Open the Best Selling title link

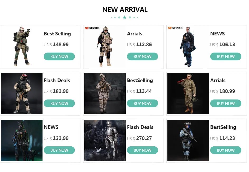[x=57, y=34]
